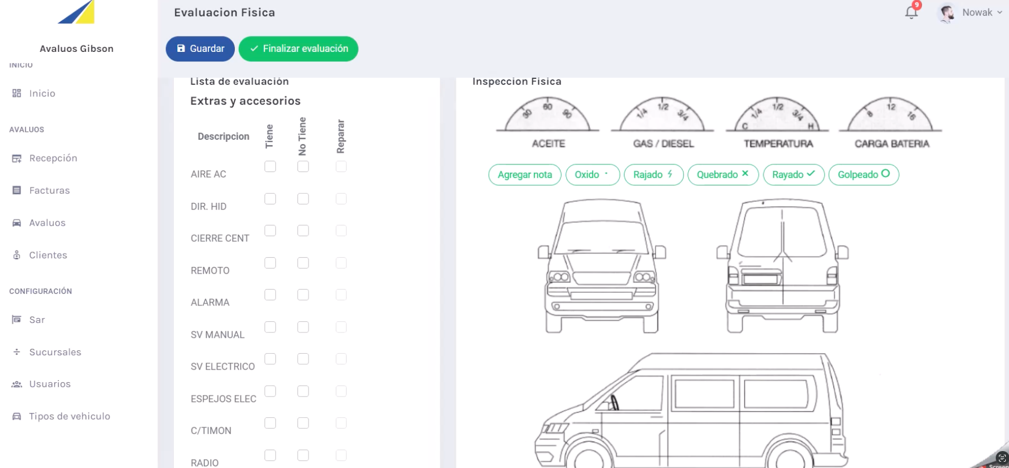Click the Facturas invoice icon in sidebar

click(17, 191)
